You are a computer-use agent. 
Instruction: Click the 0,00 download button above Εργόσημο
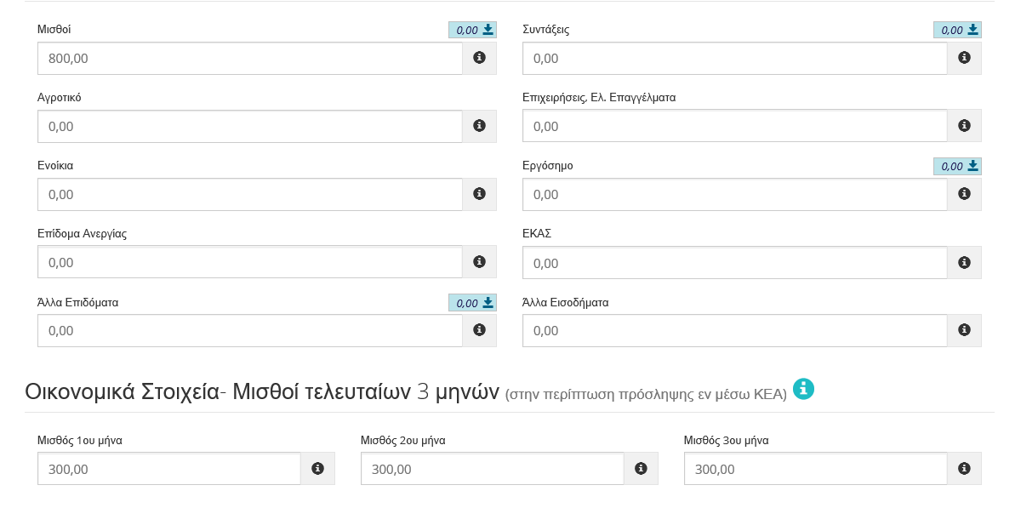click(x=957, y=166)
